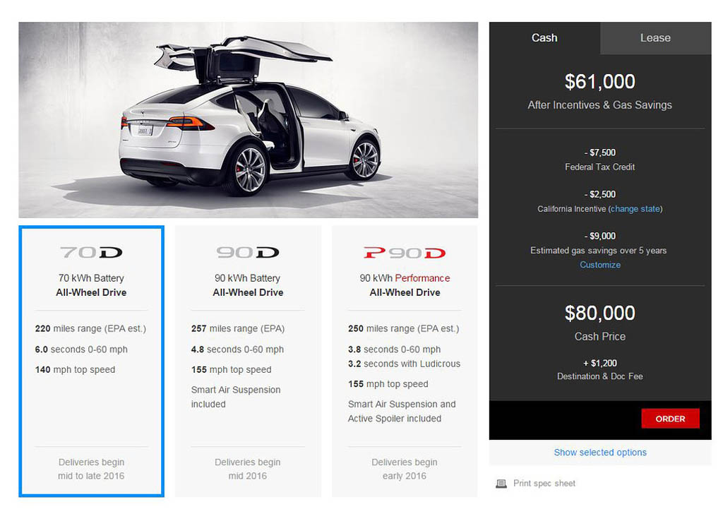Click 'Deliveries begin early 2016' text
Viewport: 723px width, 526px height.
tap(405, 469)
